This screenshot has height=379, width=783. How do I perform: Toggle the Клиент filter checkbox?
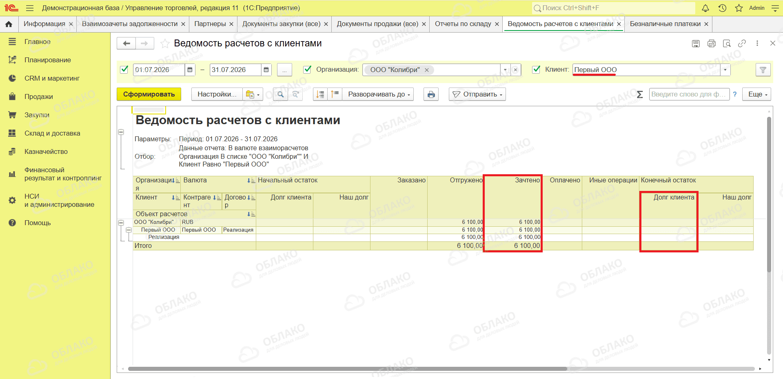tap(537, 70)
